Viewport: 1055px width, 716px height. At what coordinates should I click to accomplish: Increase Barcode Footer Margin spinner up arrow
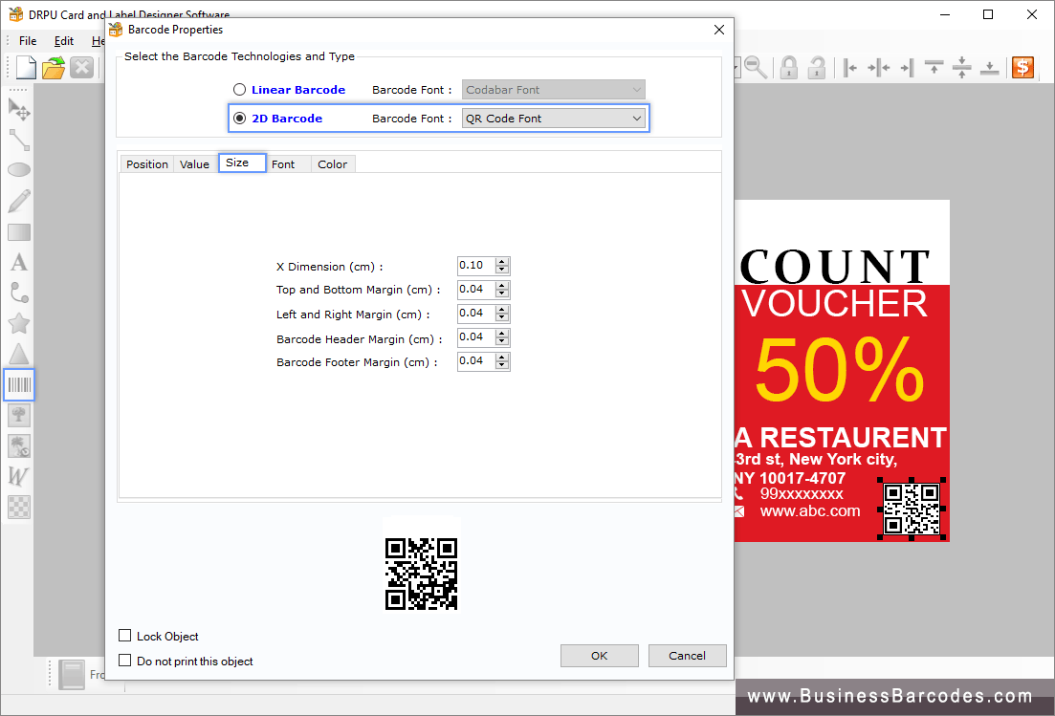tap(502, 358)
